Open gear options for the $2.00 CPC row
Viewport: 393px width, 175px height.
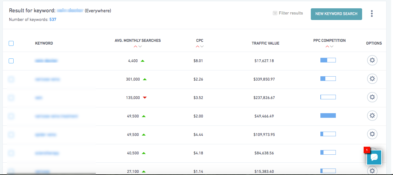372,116
